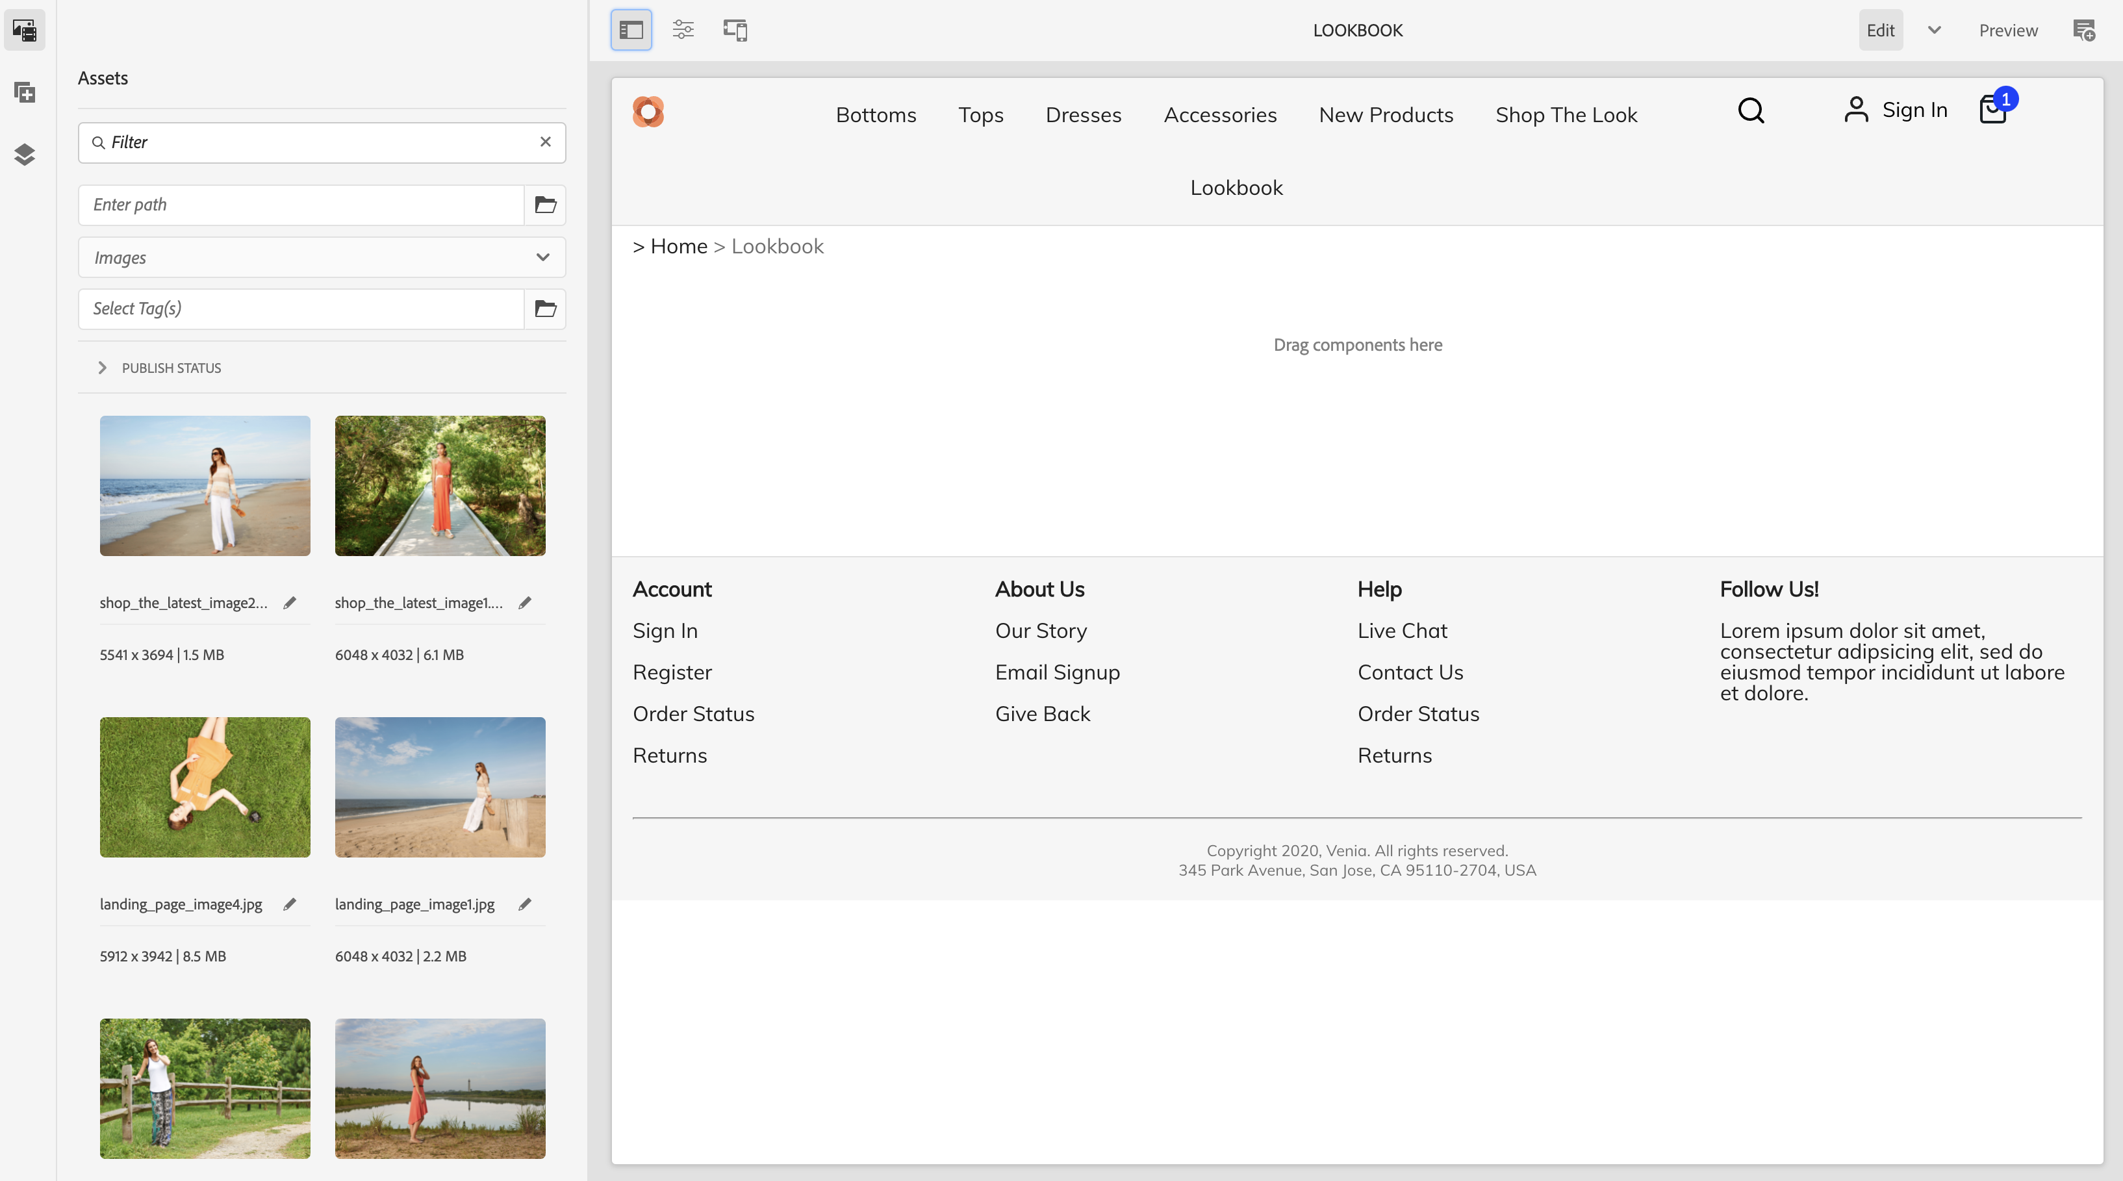Viewport: 2123px width, 1181px height.
Task: Open the Components tab in side rail
Action: (x=25, y=92)
